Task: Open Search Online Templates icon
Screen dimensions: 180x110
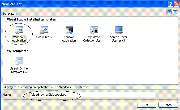Action: (x=19, y=61)
